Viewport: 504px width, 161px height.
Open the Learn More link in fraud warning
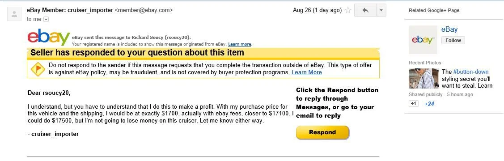click(x=307, y=72)
